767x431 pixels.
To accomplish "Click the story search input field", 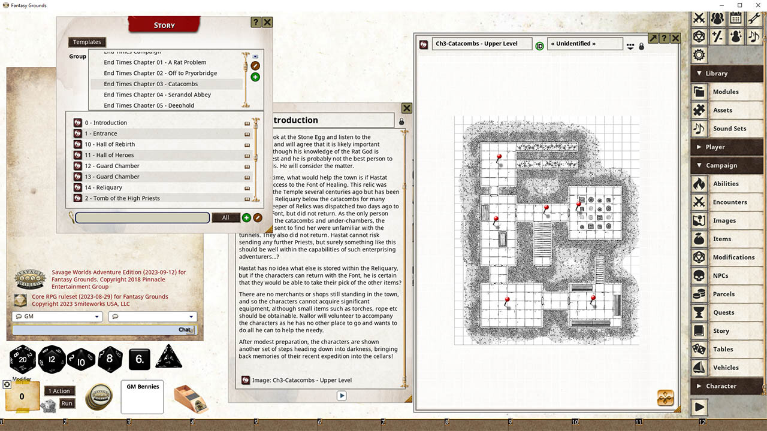I will [x=142, y=217].
